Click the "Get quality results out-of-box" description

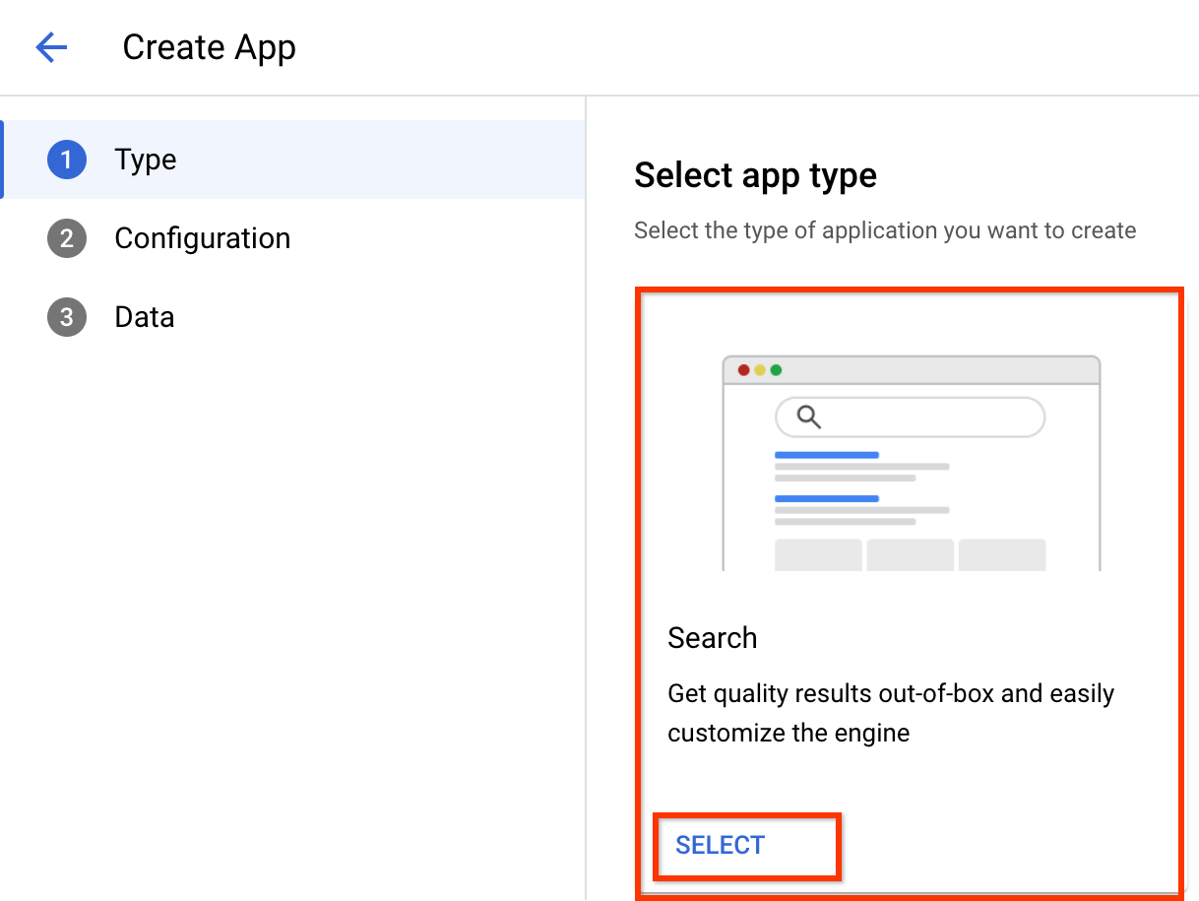click(x=890, y=713)
